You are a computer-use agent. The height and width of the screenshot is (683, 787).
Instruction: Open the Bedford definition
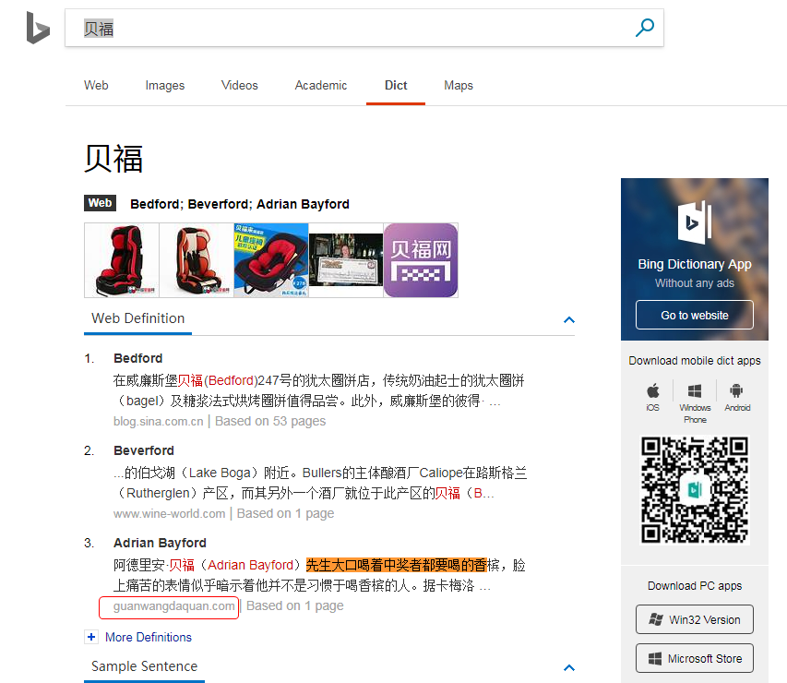coord(138,358)
